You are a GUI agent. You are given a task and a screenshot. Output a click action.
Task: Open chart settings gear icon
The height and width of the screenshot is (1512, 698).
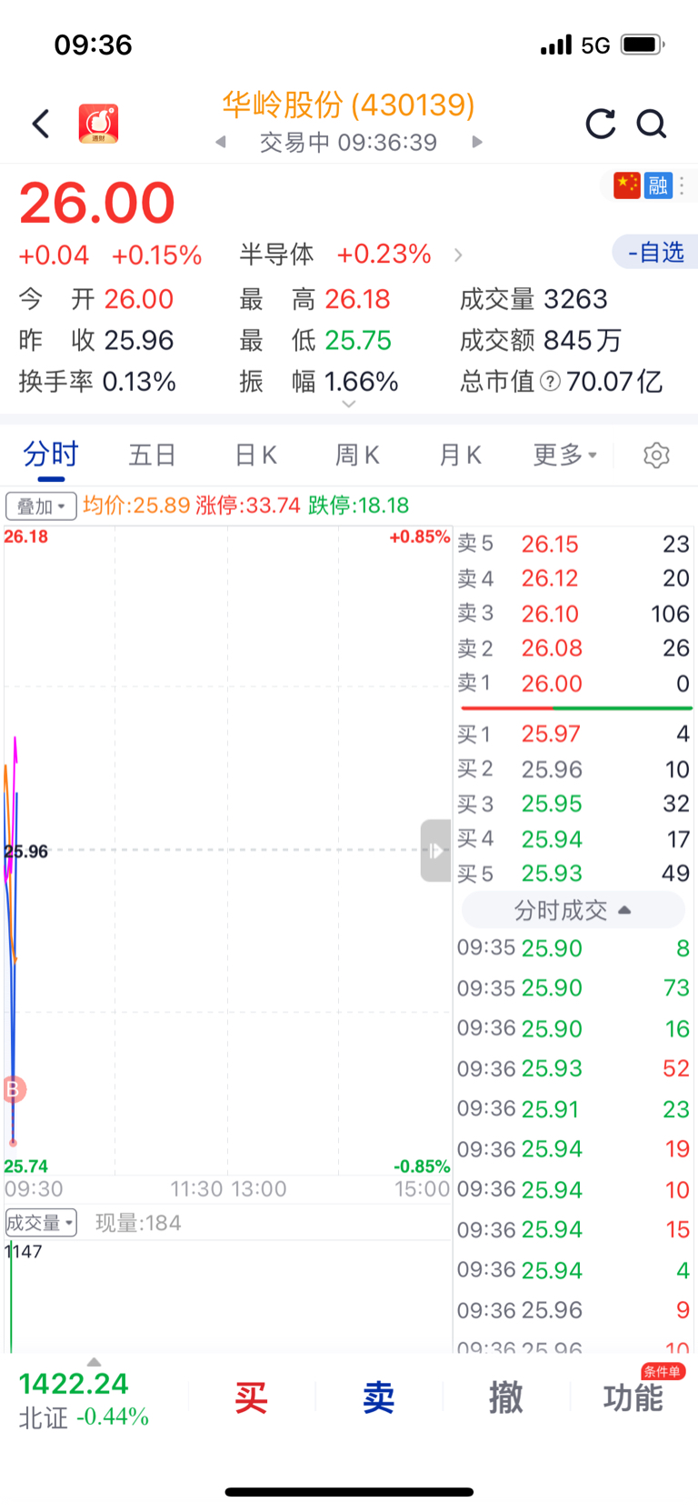coord(656,455)
